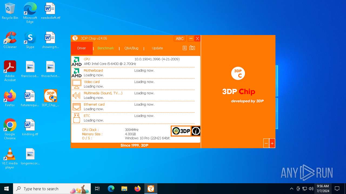The image size is (346, 194).
Task: Click the Memory Size 4.00GB value
Action: pos(130,134)
